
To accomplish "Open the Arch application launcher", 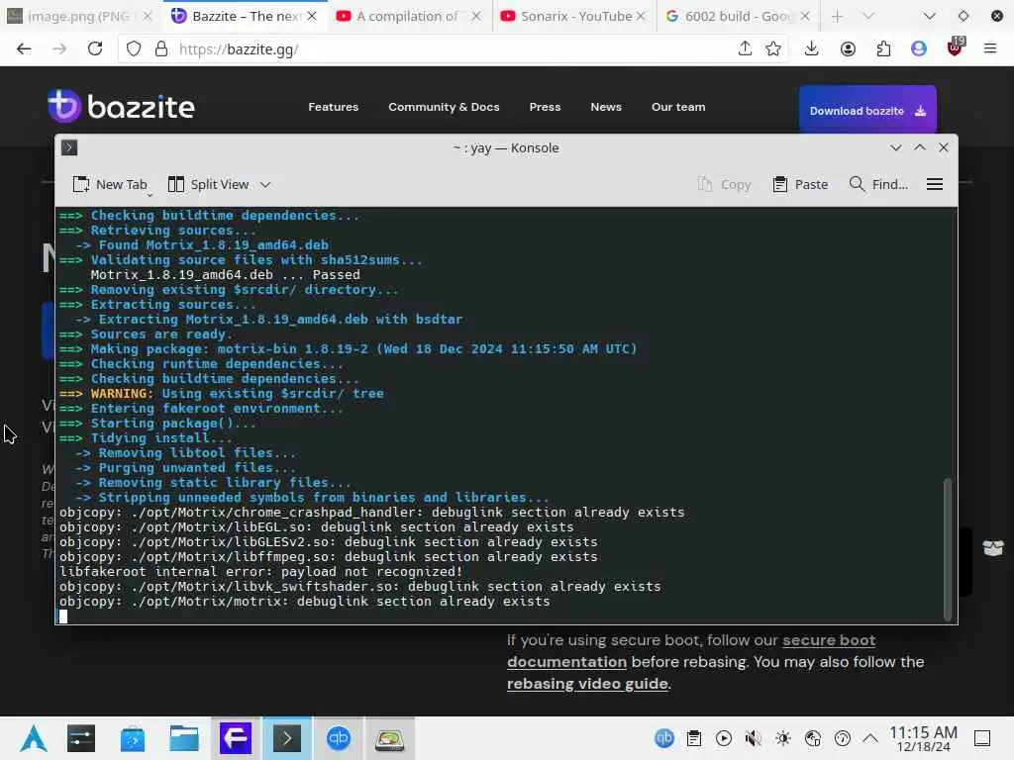I will pos(33,738).
